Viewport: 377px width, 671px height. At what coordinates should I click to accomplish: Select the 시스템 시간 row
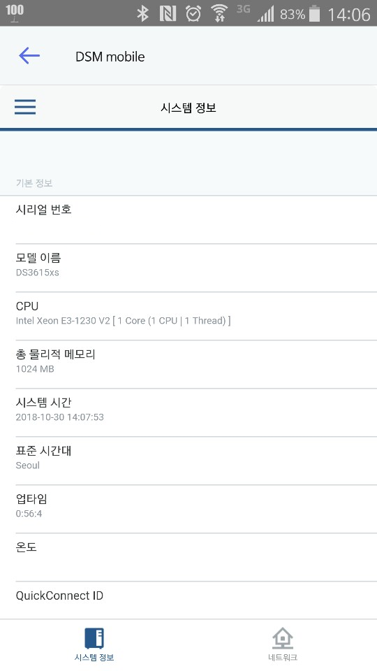188,413
